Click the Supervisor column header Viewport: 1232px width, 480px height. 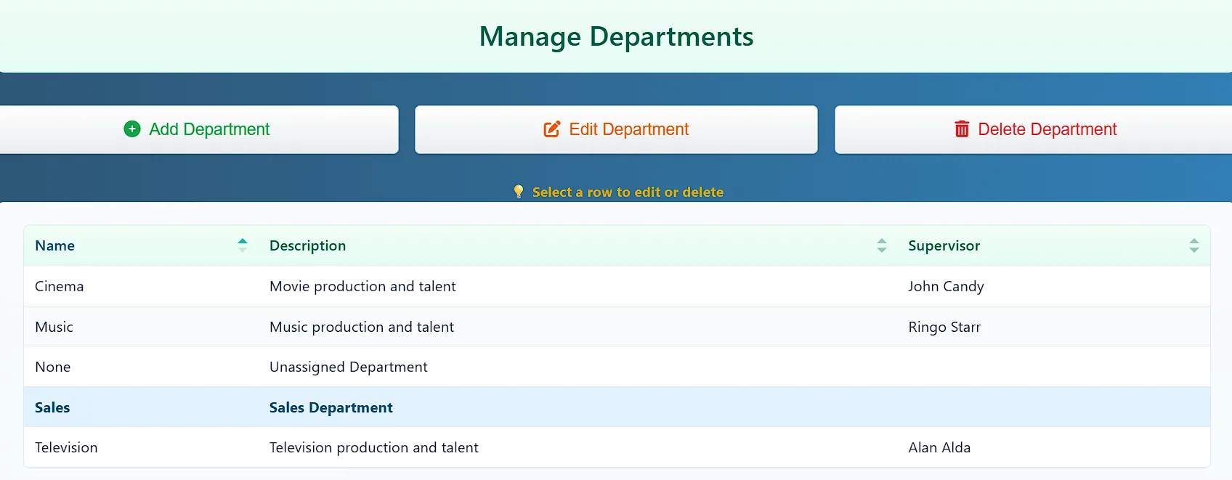(944, 245)
